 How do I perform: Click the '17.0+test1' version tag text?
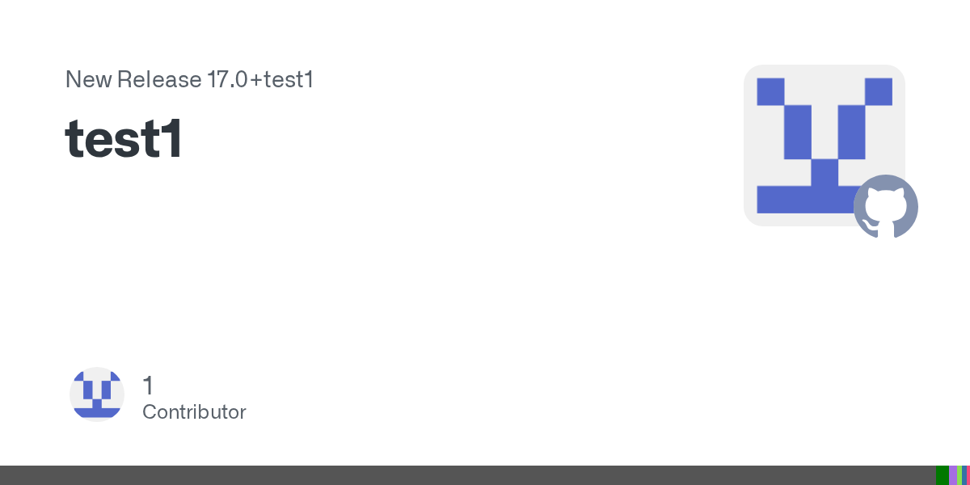(260, 80)
